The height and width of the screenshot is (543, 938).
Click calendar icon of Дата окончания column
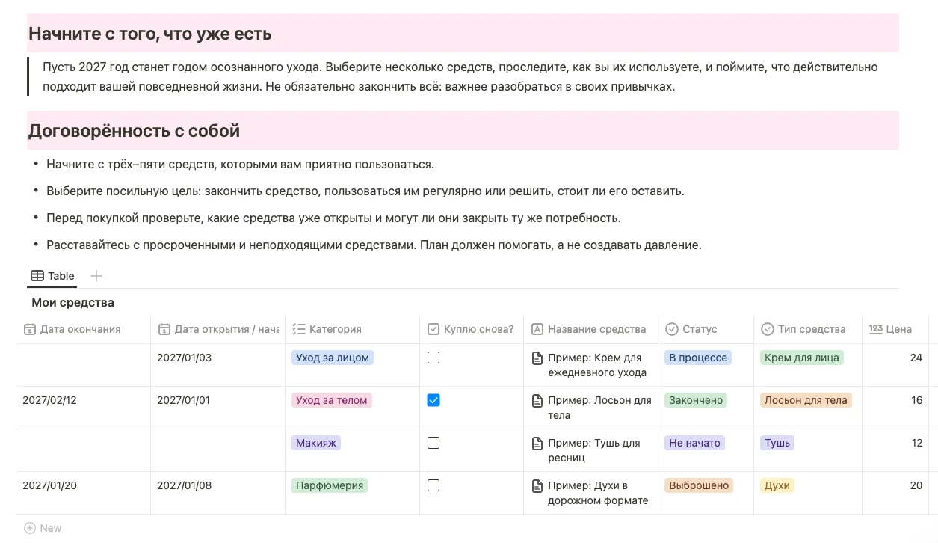30,329
